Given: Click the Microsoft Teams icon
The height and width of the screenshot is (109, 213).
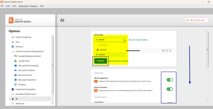Looking at the screenshot, I should [16, 75].
